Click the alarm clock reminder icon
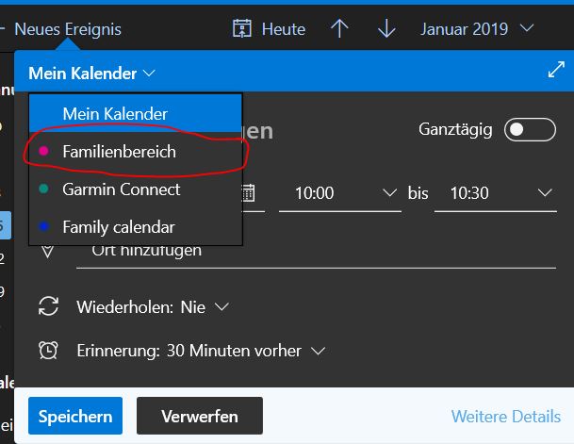Viewport: 574px width, 444px height. [48, 350]
